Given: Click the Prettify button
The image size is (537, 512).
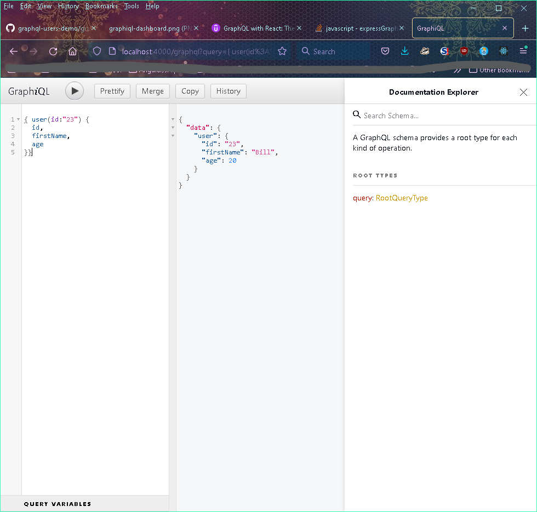Looking at the screenshot, I should pyautogui.click(x=112, y=91).
